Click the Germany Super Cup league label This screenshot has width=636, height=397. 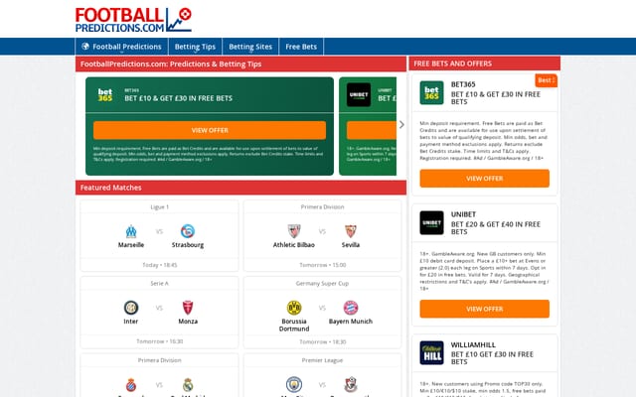(322, 284)
